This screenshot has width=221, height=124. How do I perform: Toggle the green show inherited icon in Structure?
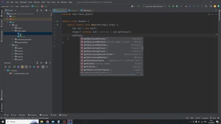click(x=15, y=67)
